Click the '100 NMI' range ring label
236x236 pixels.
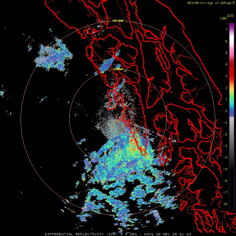(118, 21)
